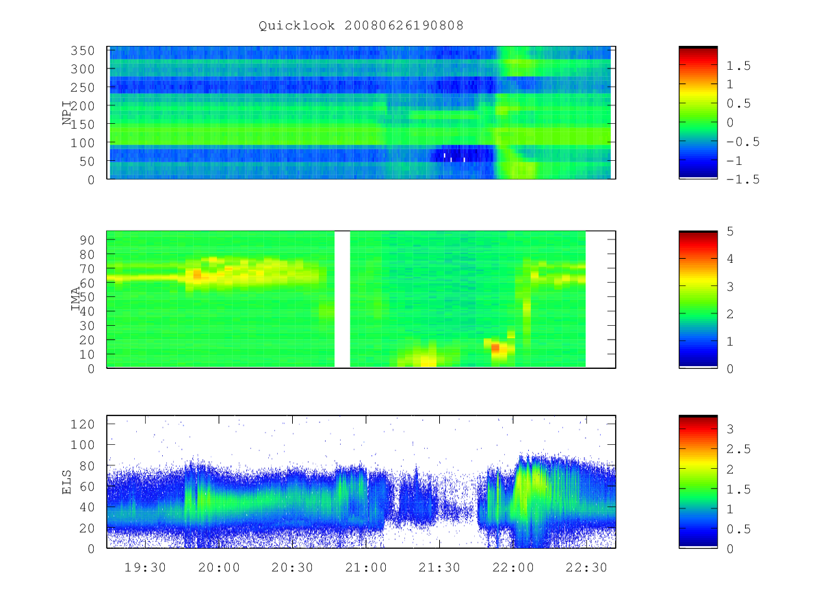The height and width of the screenshot is (616, 821).
Task: Click the 2.5 label on ELS colorbar
Action: pos(740,448)
